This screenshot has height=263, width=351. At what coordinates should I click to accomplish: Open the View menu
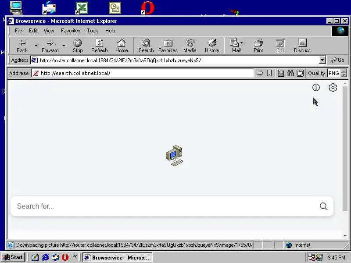pyautogui.click(x=49, y=31)
